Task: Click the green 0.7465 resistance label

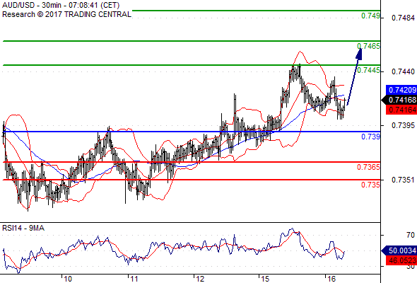Action: tap(368, 46)
